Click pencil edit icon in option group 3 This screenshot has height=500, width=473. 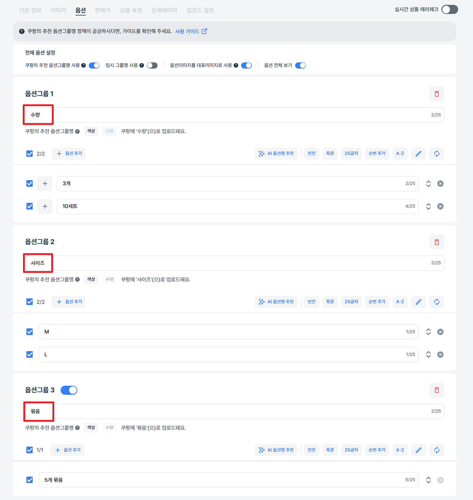418,450
